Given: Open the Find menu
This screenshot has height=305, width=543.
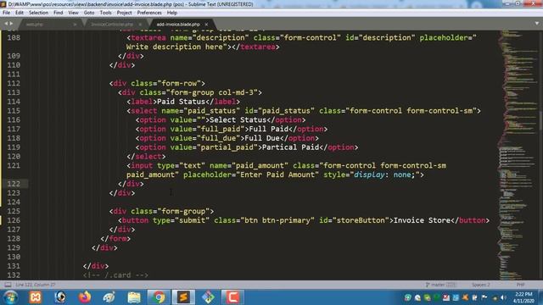Looking at the screenshot, I should [59, 13].
